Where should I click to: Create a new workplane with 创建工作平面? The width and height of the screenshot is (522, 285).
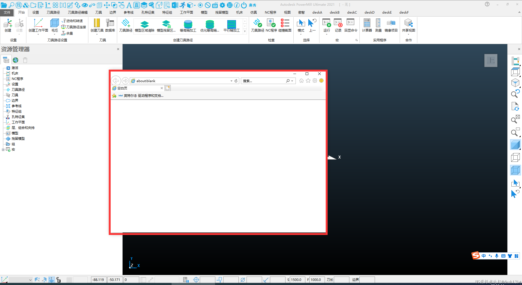[38, 25]
